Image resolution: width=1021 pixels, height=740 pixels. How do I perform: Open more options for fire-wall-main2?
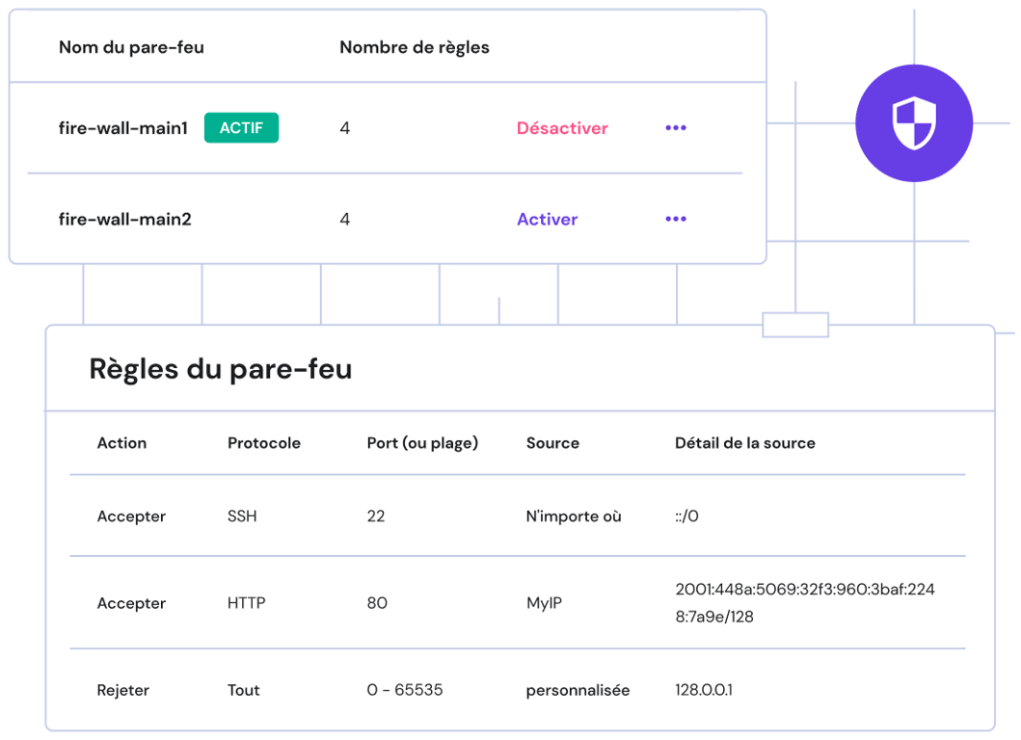click(675, 219)
